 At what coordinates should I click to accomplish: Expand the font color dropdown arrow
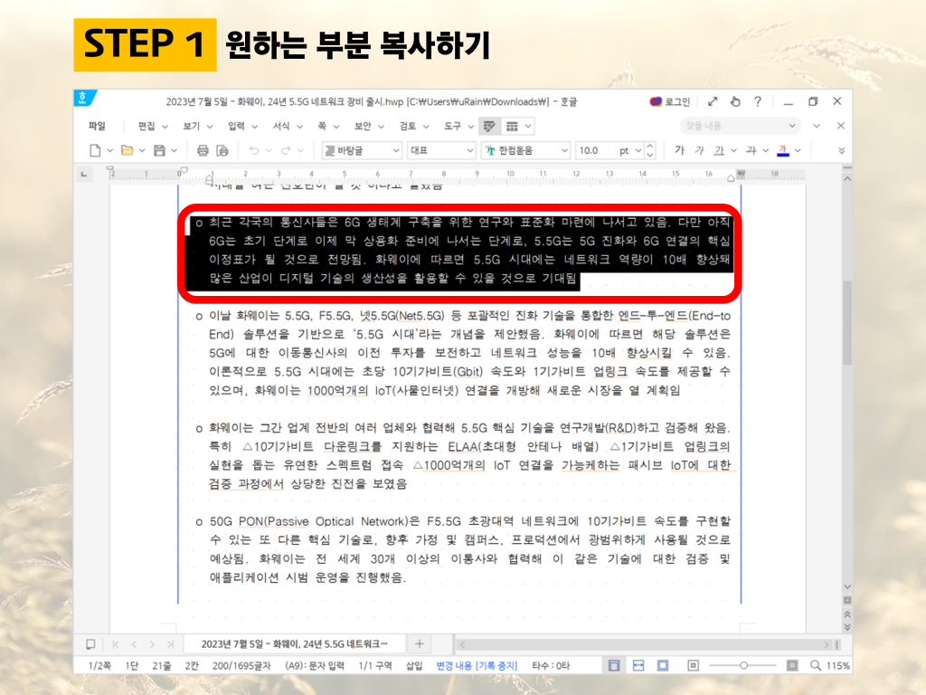tap(798, 151)
